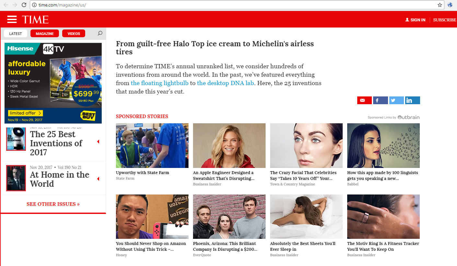This screenshot has height=266, width=457.
Task: Share the article on Twitter
Action: (x=396, y=100)
